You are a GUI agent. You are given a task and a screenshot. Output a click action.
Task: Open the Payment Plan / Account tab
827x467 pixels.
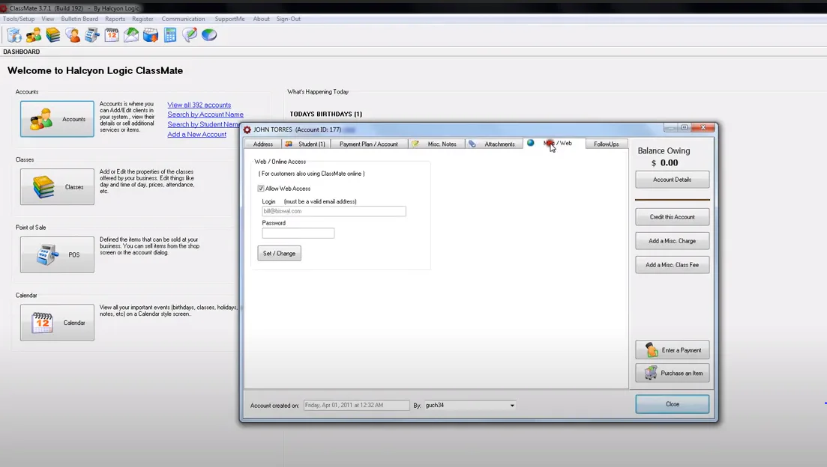pos(369,143)
